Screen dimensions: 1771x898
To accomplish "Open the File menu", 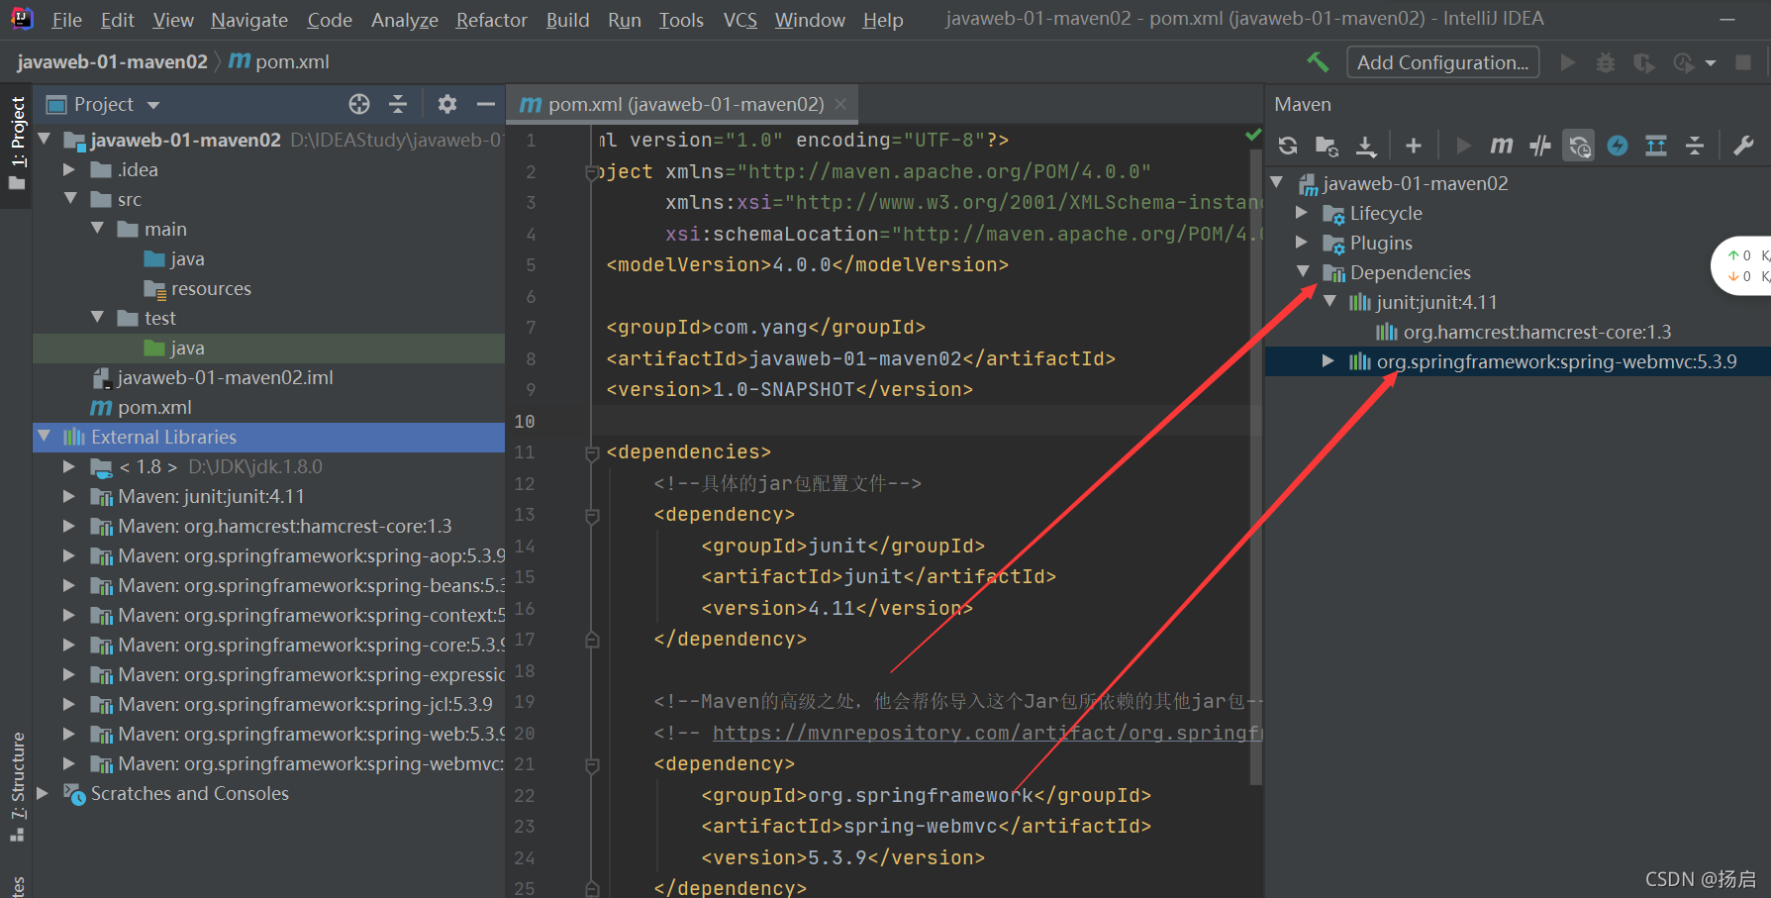I will [x=66, y=20].
